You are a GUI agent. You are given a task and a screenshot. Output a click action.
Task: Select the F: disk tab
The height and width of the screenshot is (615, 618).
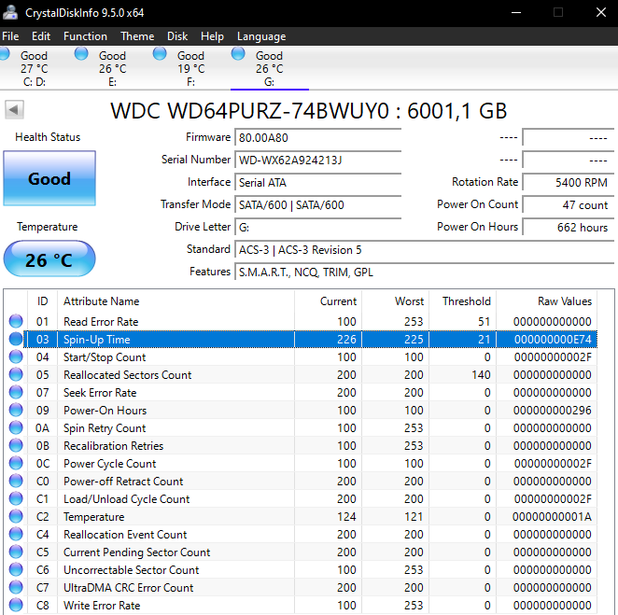coord(190,68)
